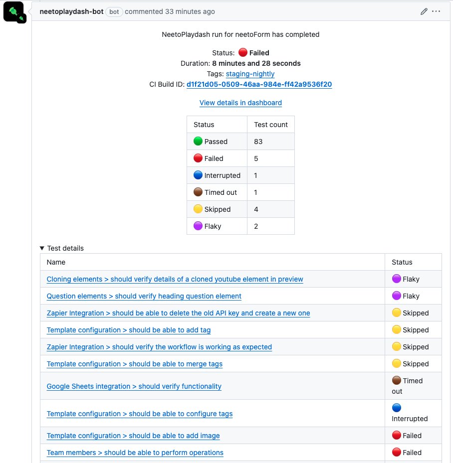Click the brown Timed out circle in summary table
Screen dimensions: 453x463
point(198,192)
